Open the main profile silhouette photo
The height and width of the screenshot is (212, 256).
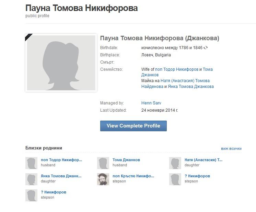pos(61,63)
